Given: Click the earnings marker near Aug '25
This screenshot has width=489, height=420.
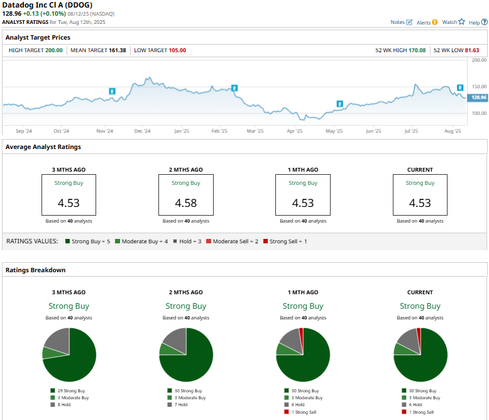Looking at the screenshot, I should [460, 87].
